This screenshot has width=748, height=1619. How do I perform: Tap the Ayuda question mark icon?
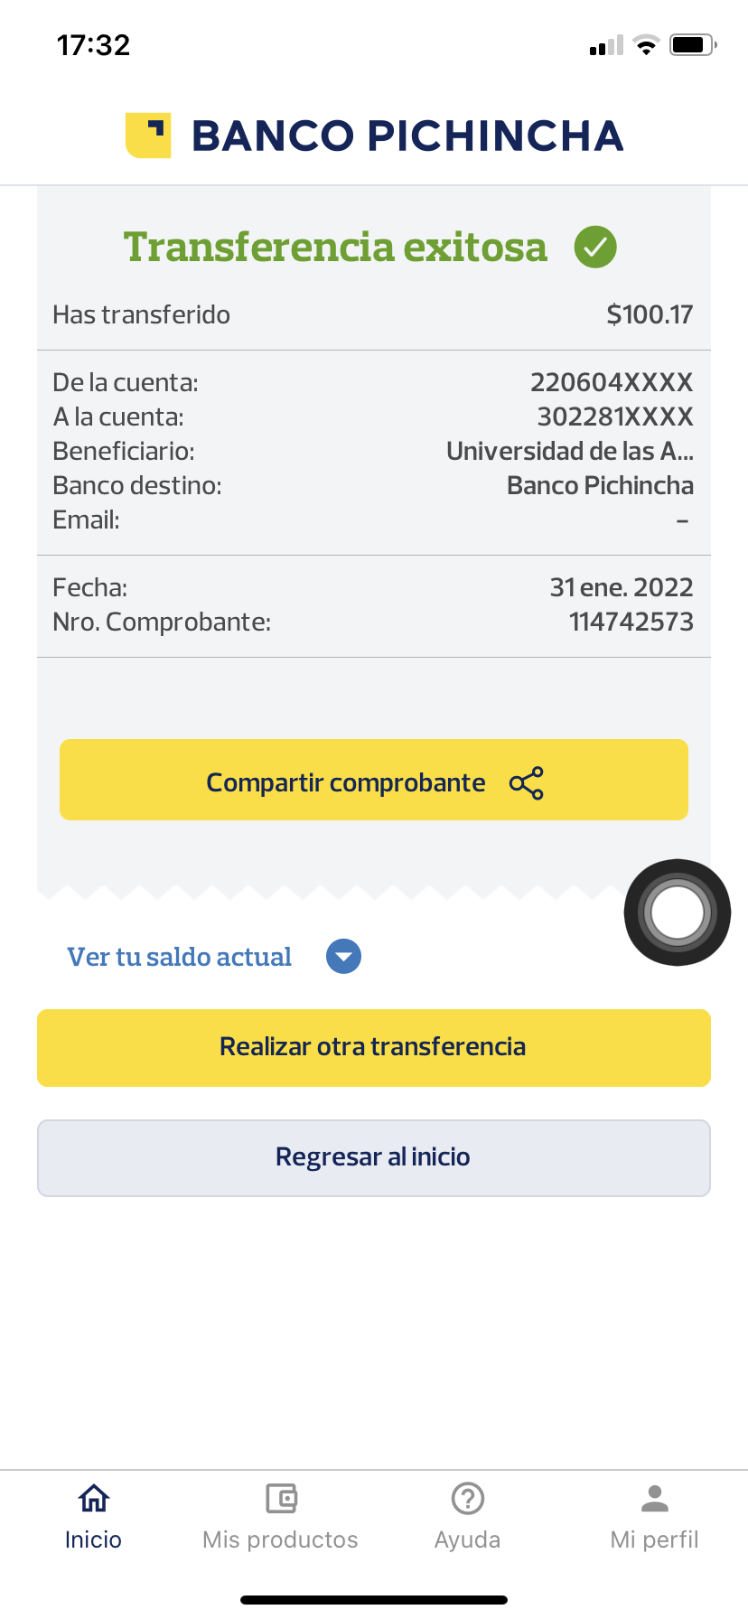[467, 1499]
